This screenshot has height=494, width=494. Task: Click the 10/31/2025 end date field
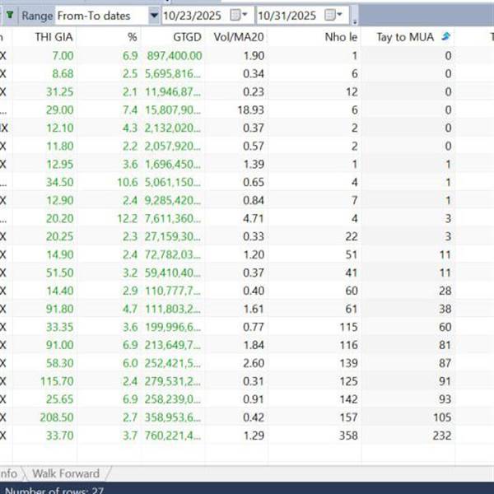coord(289,15)
